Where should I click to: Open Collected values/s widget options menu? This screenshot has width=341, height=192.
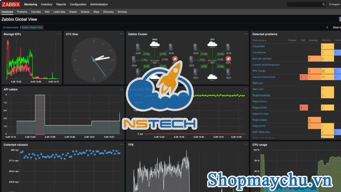[121, 145]
